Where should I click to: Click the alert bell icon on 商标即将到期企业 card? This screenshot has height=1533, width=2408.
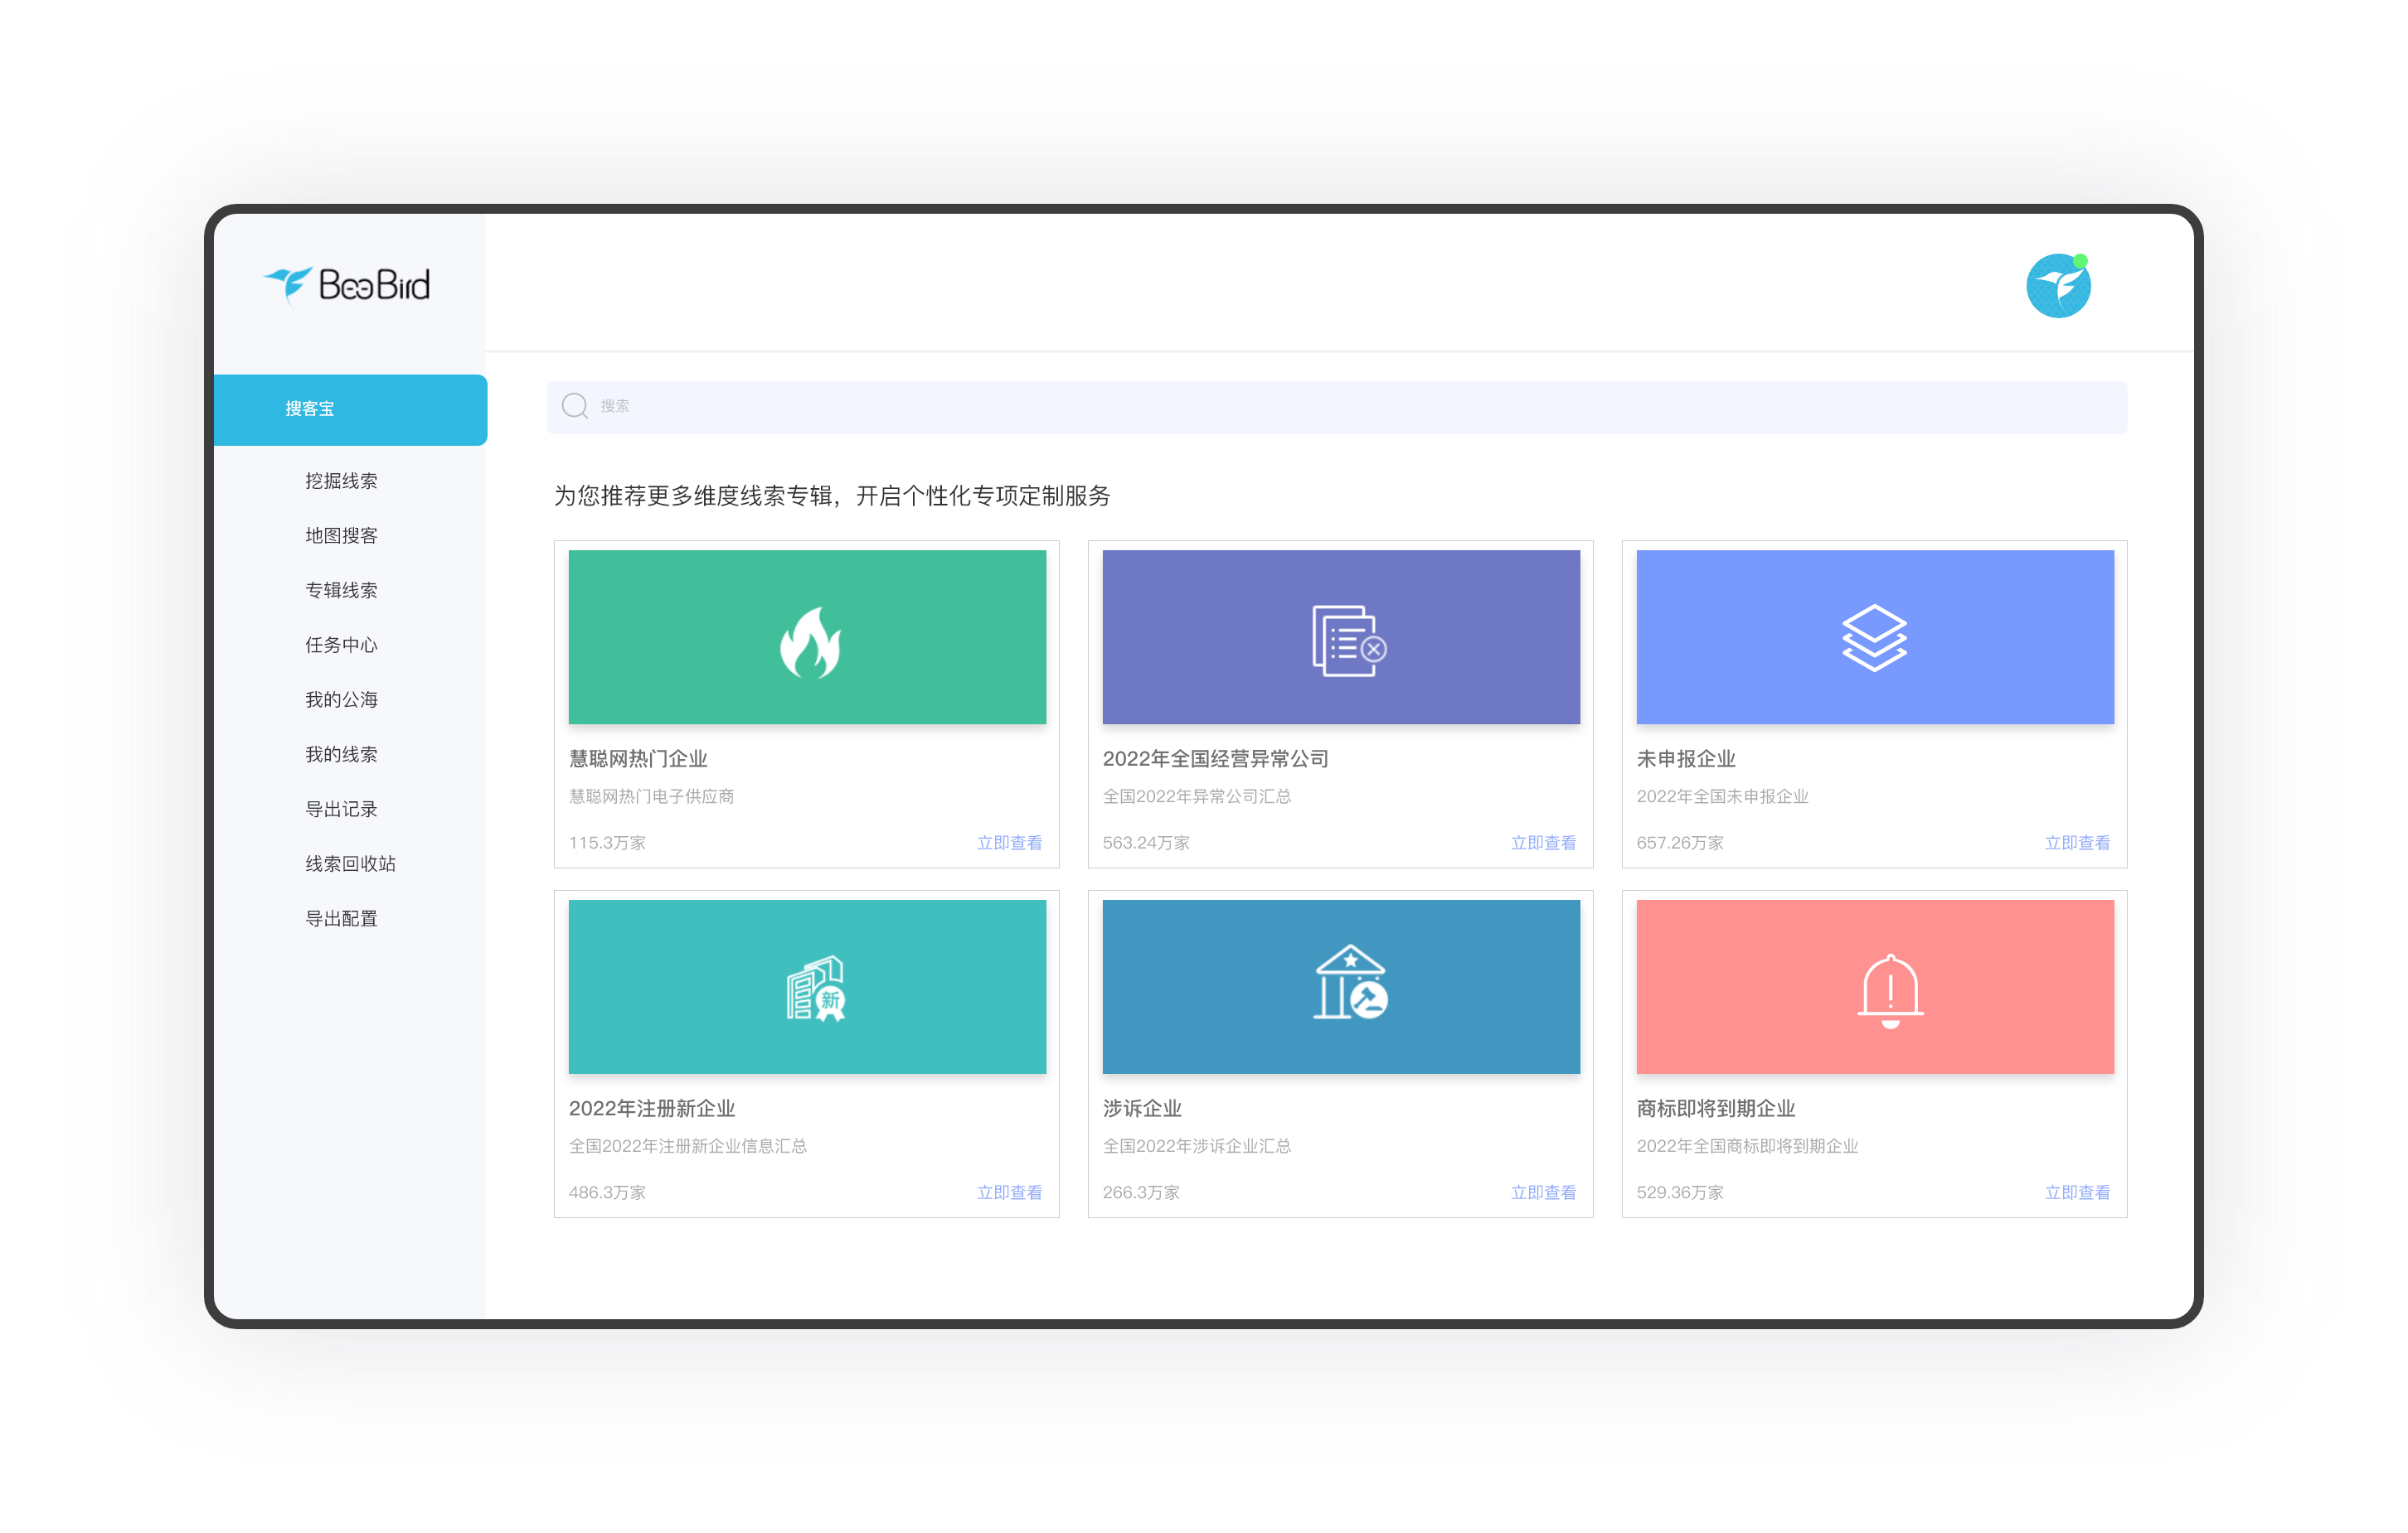[x=1890, y=990]
